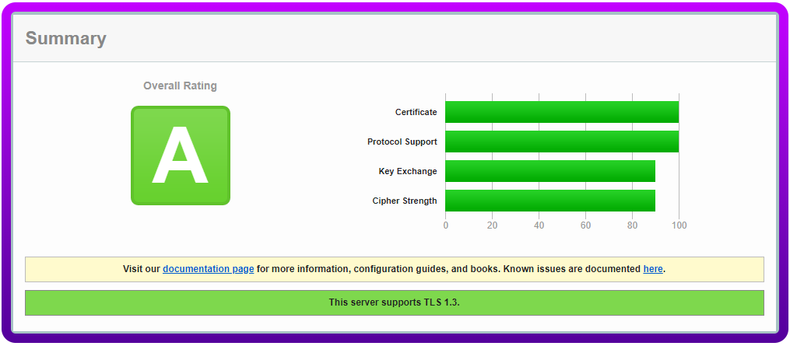Click the green TLS 1.3 support banner
Screen dimensions: 790x346
(x=394, y=302)
